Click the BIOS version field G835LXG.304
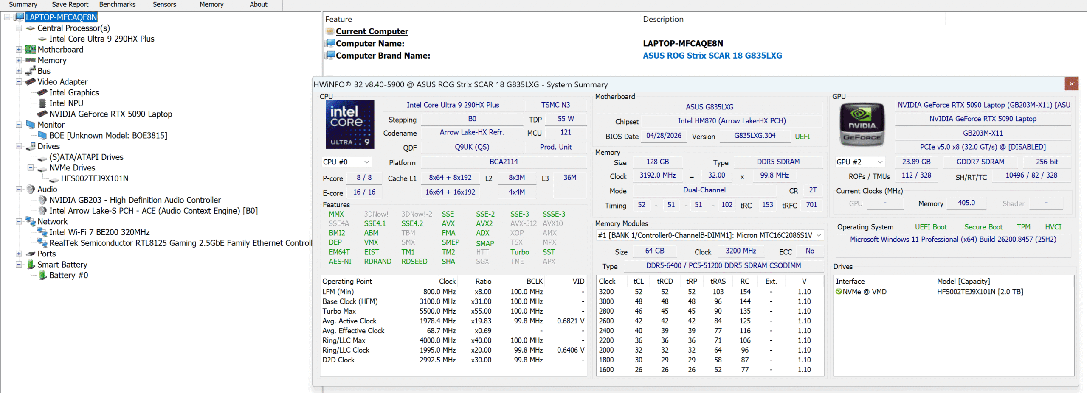This screenshot has height=393, width=1087. (755, 136)
